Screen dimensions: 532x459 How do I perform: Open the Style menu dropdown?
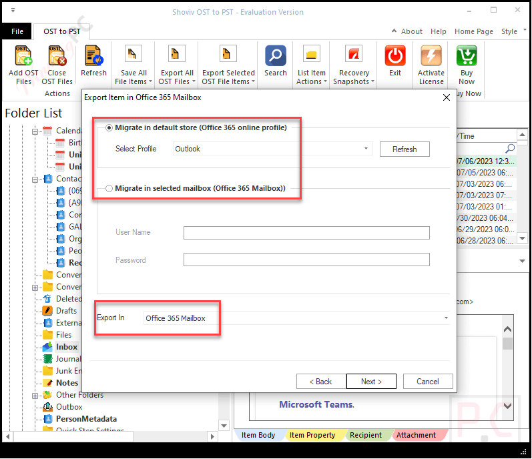pos(513,31)
